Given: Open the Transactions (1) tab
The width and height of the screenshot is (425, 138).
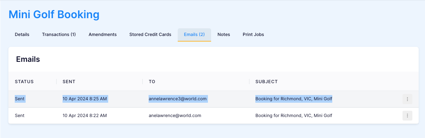Looking at the screenshot, I should (59, 35).
